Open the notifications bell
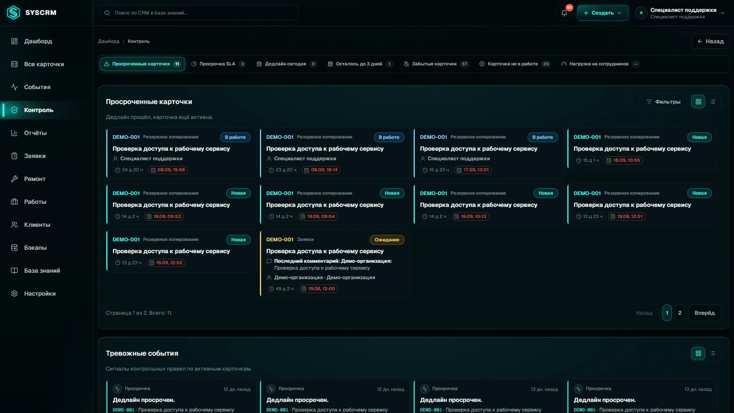Image resolution: width=734 pixels, height=413 pixels. point(564,13)
